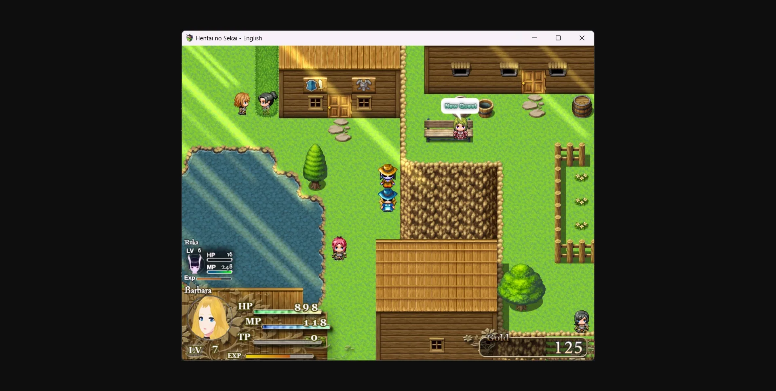Click Barbara's blonde portrait
Screen dimensions: 776x391
[x=209, y=318]
